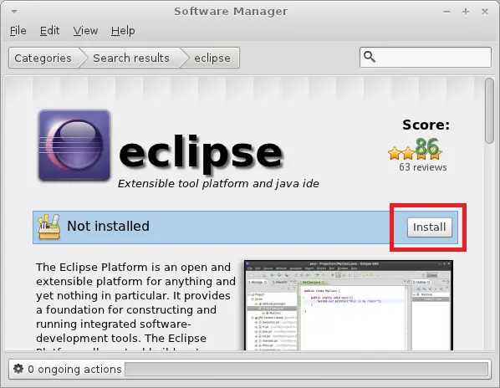This screenshot has height=388, width=500.
Task: Click the magnifying glass search icon
Action: 370,57
